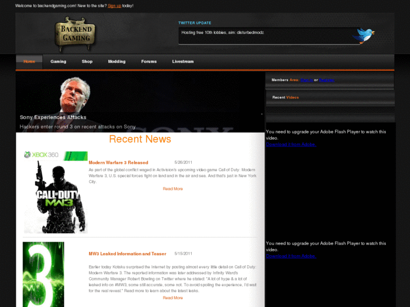Click the blue Twitter bird icon
Image resolution: width=410 pixels, height=307 pixels.
point(363,35)
